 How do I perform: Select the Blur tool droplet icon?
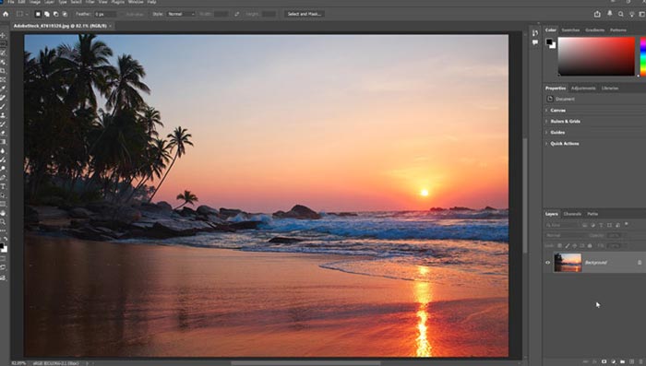click(3, 150)
